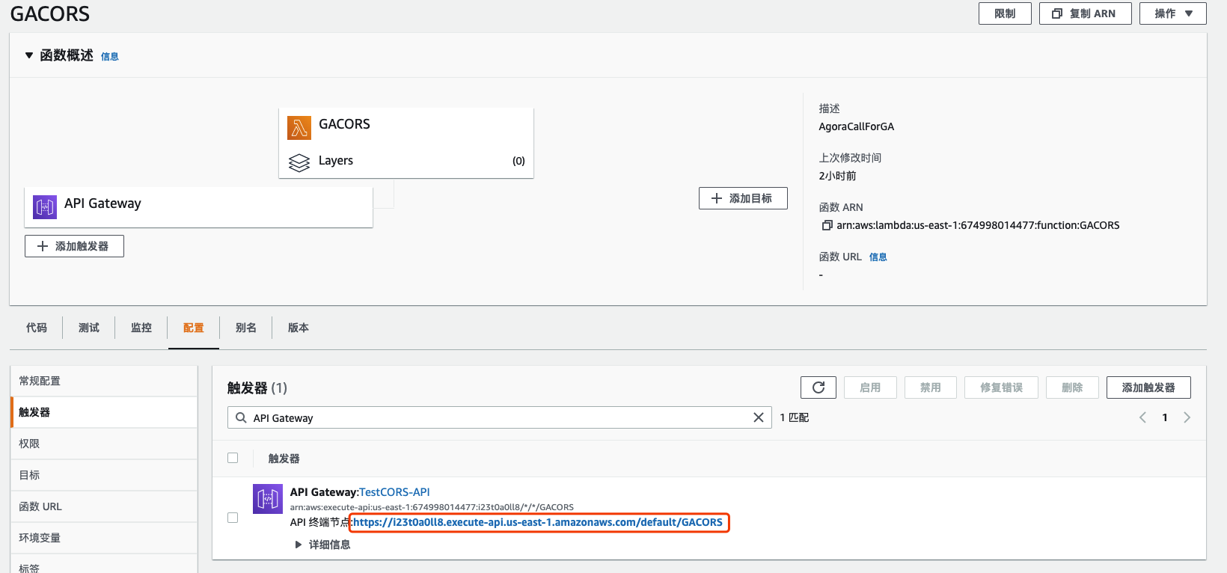Go to next page of triggers
The image size is (1227, 573).
point(1187,417)
